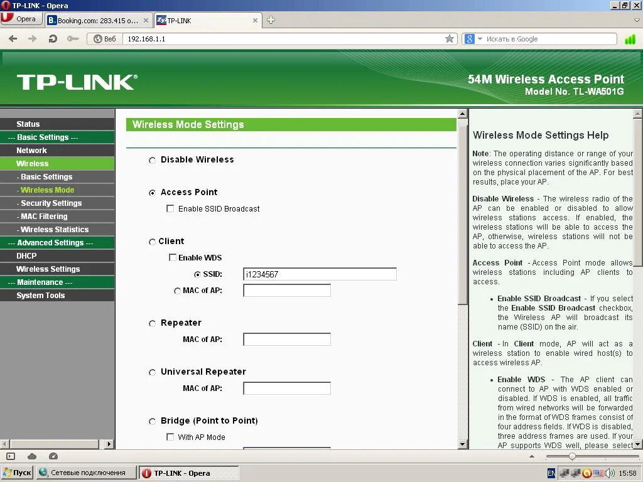Select the SSID radio option under Client
Viewport: 643px width, 482px height.
click(x=197, y=274)
